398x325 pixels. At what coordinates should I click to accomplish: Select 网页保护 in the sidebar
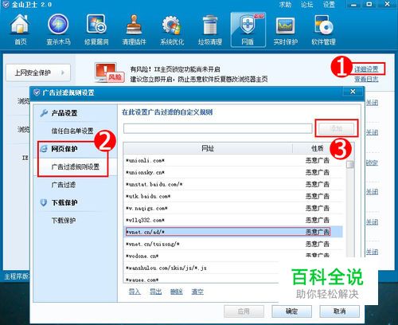tap(64, 149)
